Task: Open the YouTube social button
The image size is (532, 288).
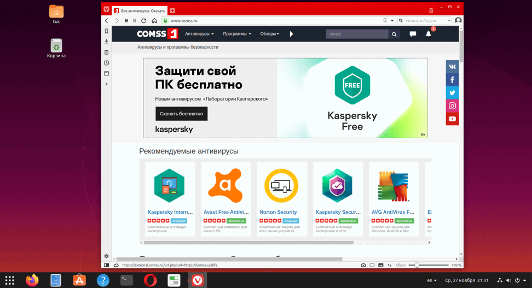Action: click(452, 119)
